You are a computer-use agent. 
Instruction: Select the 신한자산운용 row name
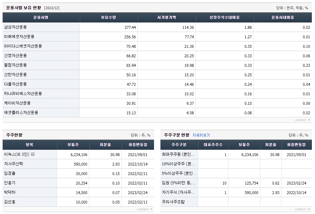[x=15, y=74]
